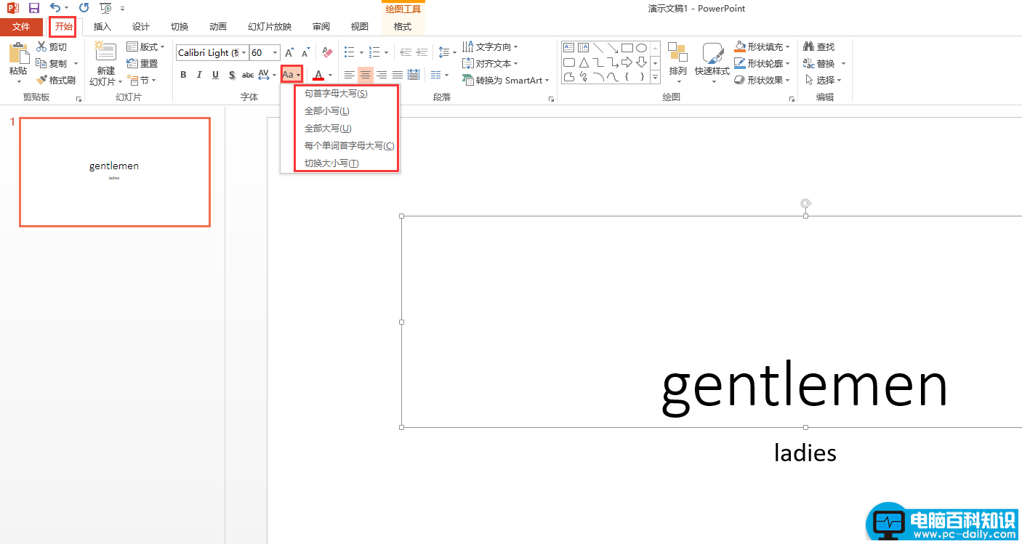Toggle Italic formatting
This screenshot has height=544, width=1022.
(x=199, y=75)
